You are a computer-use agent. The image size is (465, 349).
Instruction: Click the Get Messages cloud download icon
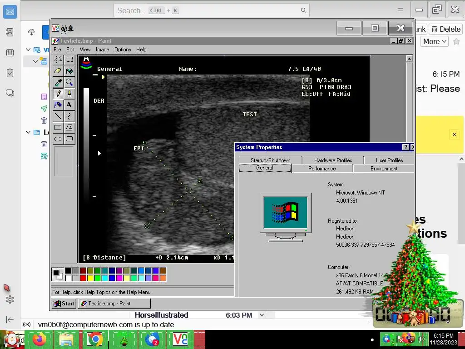[x=31, y=32]
